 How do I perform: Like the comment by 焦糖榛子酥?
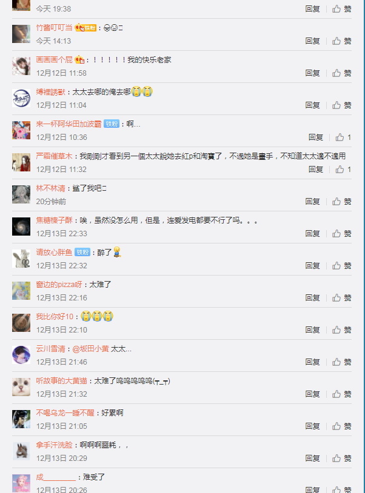[342, 233]
